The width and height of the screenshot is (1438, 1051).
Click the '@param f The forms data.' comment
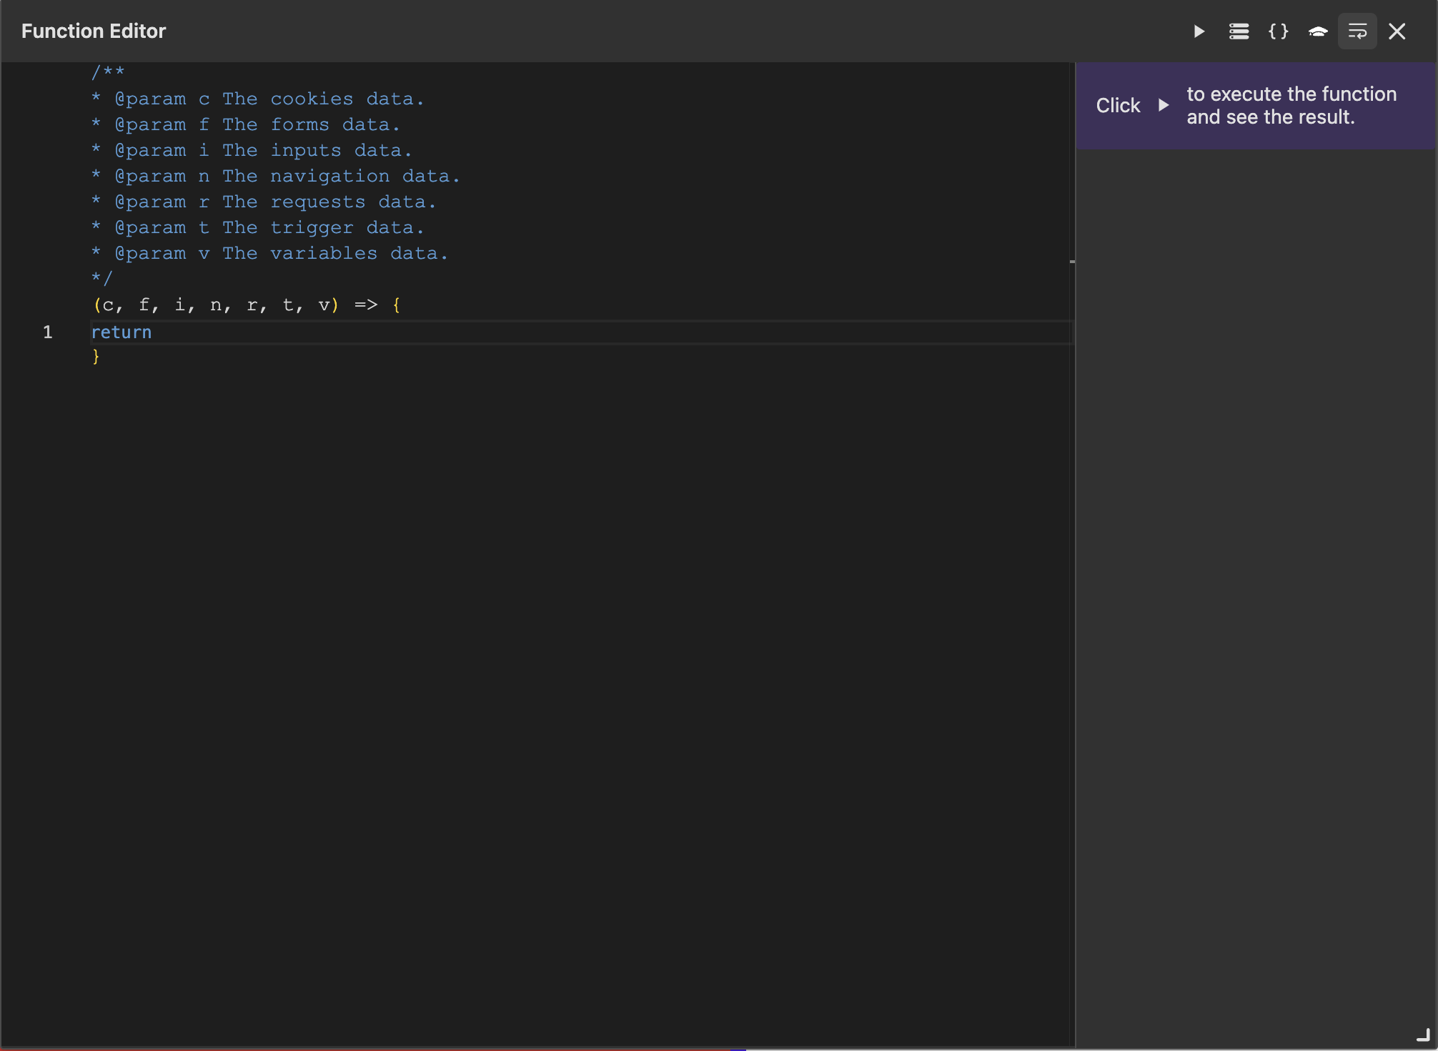point(246,124)
